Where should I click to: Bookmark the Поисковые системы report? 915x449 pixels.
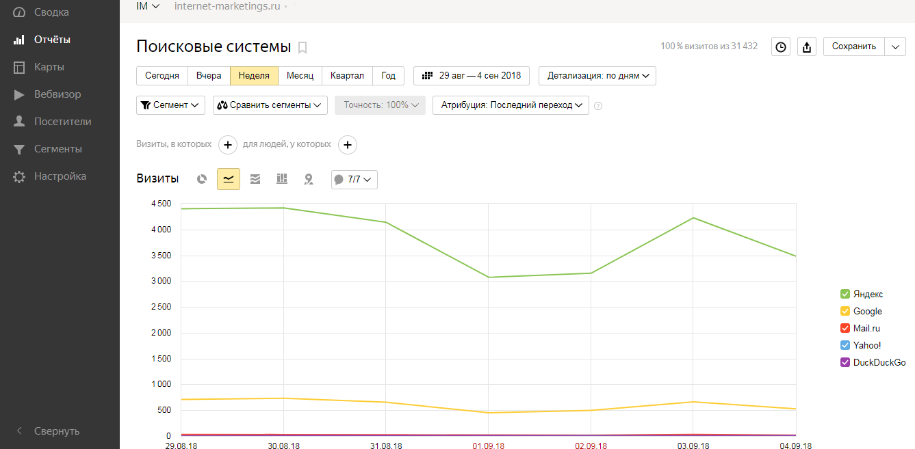pos(302,47)
